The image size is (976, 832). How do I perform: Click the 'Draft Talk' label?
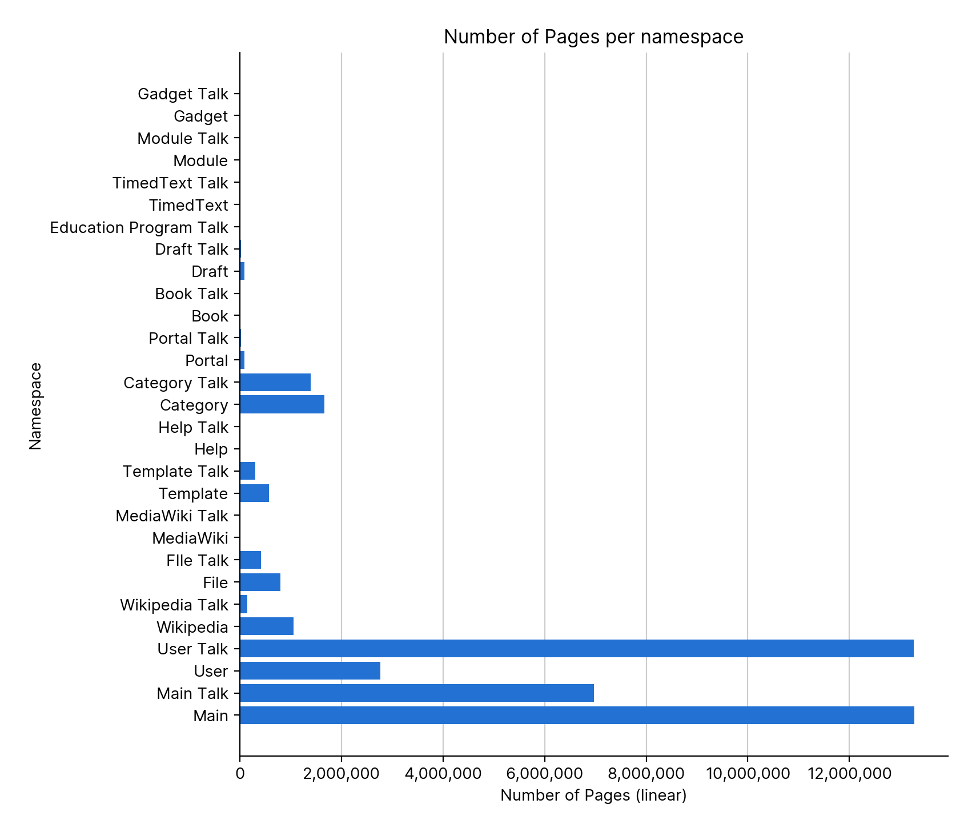[191, 249]
